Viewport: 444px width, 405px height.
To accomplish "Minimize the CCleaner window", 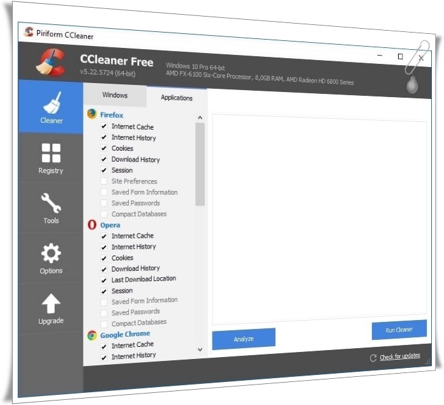I will (380, 55).
